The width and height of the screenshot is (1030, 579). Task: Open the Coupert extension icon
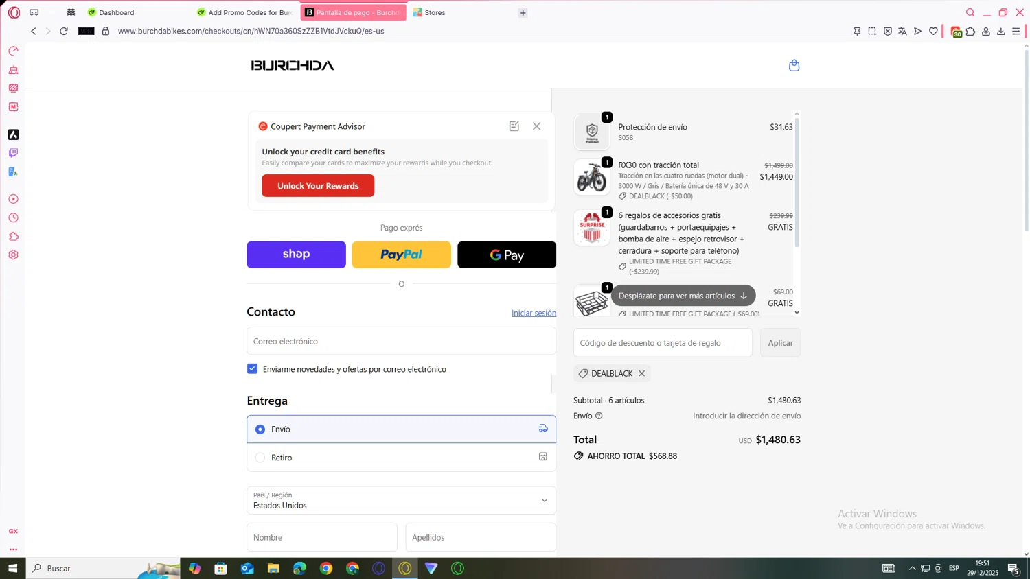click(x=956, y=32)
